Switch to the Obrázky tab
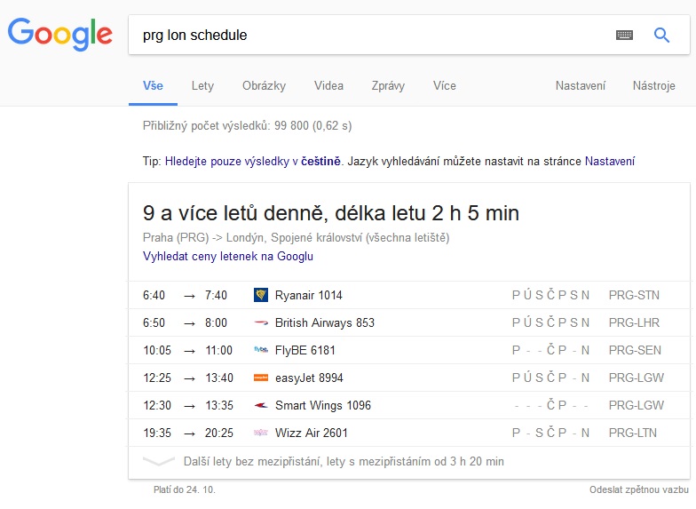 pos(264,86)
